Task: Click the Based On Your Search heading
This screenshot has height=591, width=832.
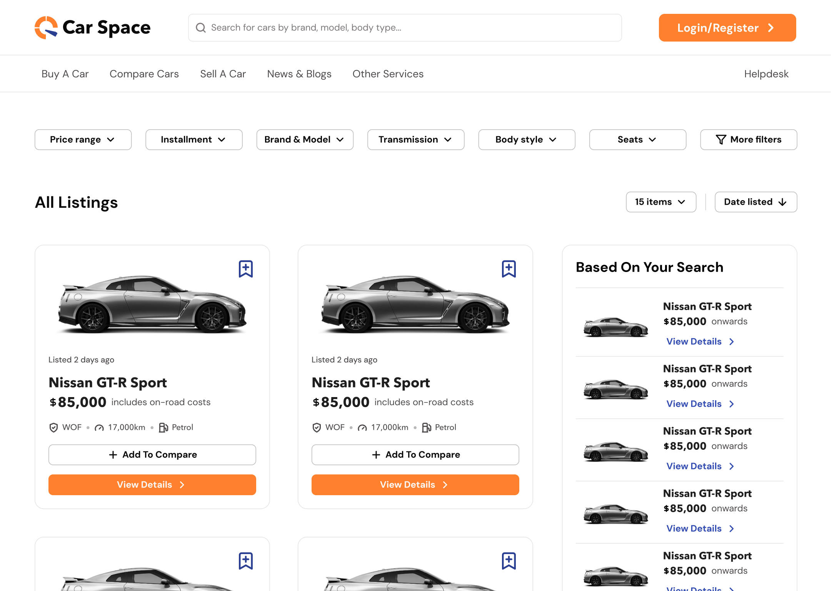Action: [650, 267]
